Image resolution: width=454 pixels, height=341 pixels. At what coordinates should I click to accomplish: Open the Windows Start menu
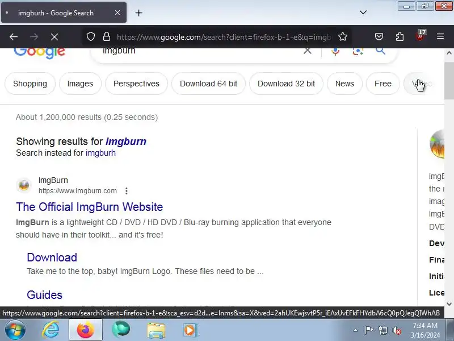15,330
